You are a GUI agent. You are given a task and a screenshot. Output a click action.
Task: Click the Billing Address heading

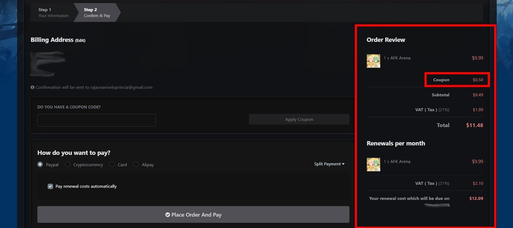pyautogui.click(x=52, y=40)
